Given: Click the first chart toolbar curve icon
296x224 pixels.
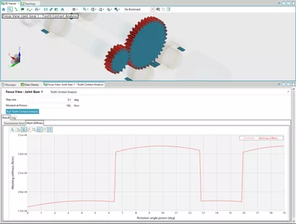Looking at the screenshot, I should (x=12, y=130).
